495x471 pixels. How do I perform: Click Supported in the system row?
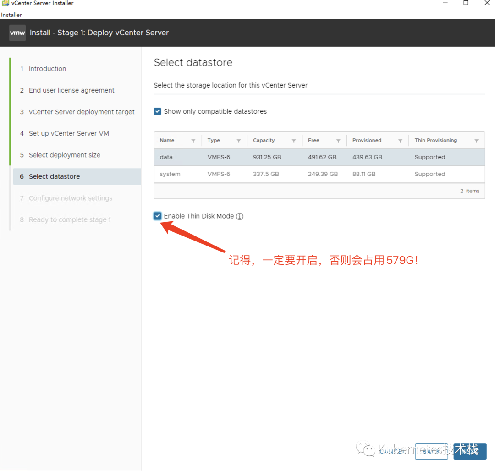point(429,174)
